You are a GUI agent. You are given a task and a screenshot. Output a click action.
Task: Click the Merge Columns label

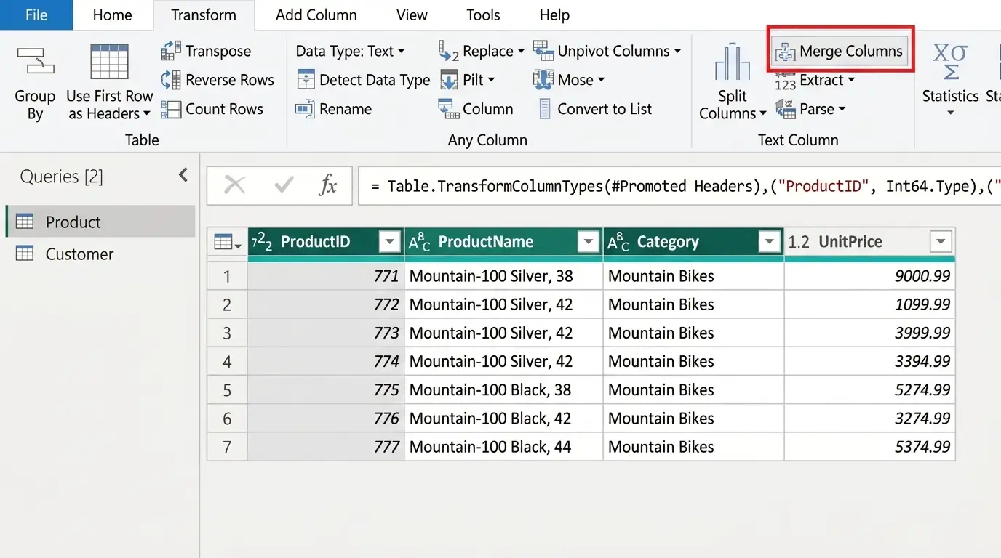point(851,52)
